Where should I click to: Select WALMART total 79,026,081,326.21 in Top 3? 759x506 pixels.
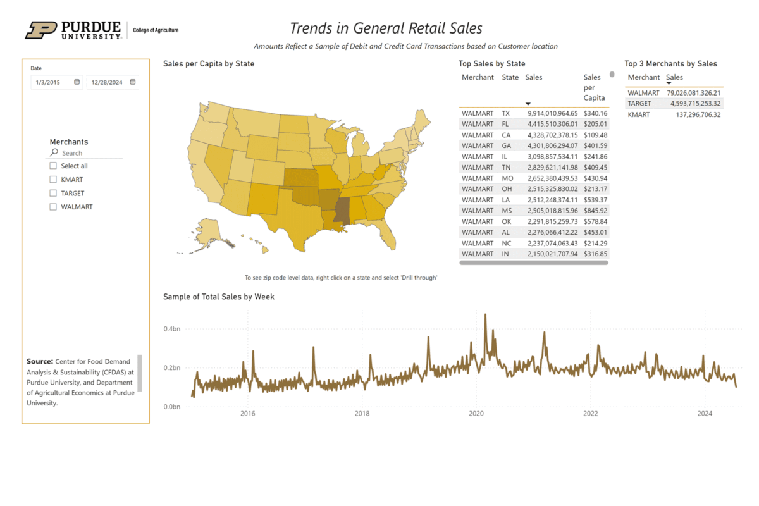[x=694, y=93]
